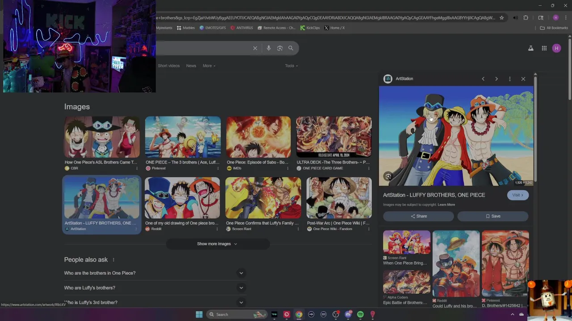Close the ArtStation image preview panel
This screenshot has height=321, width=572.
[523, 79]
